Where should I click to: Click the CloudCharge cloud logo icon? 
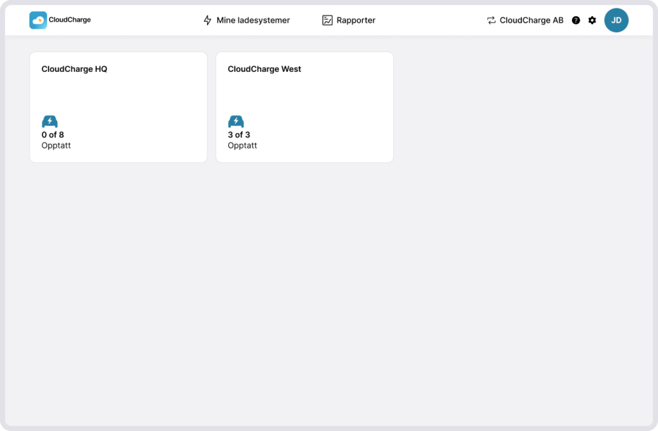pos(38,20)
